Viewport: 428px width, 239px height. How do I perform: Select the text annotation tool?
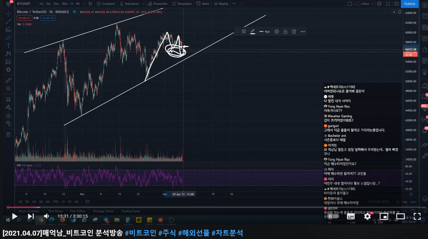click(8, 46)
